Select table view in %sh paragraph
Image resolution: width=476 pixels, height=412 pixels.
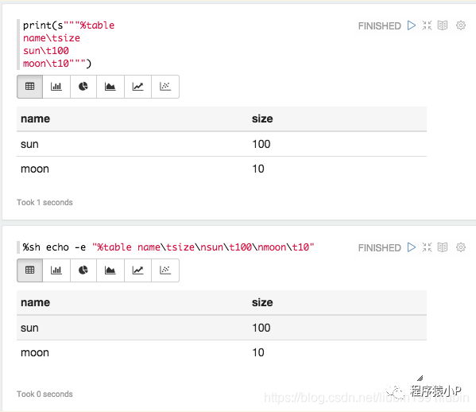click(x=29, y=270)
